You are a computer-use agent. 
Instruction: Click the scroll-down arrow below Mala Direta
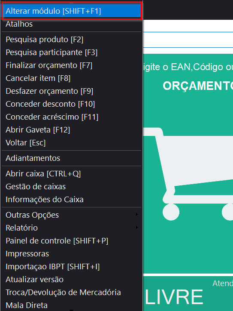click(71, 310)
